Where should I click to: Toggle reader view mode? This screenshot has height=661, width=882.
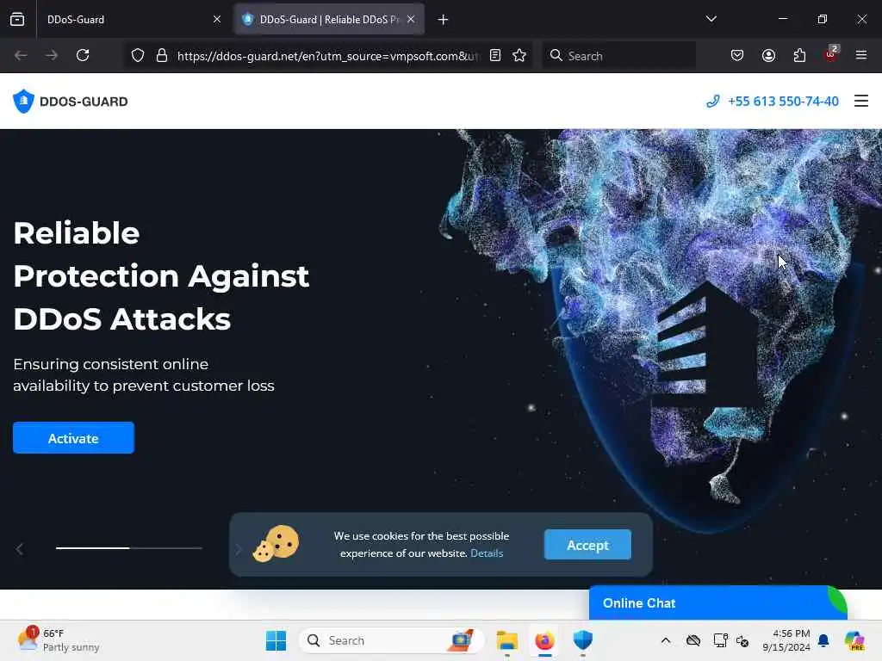pos(495,56)
